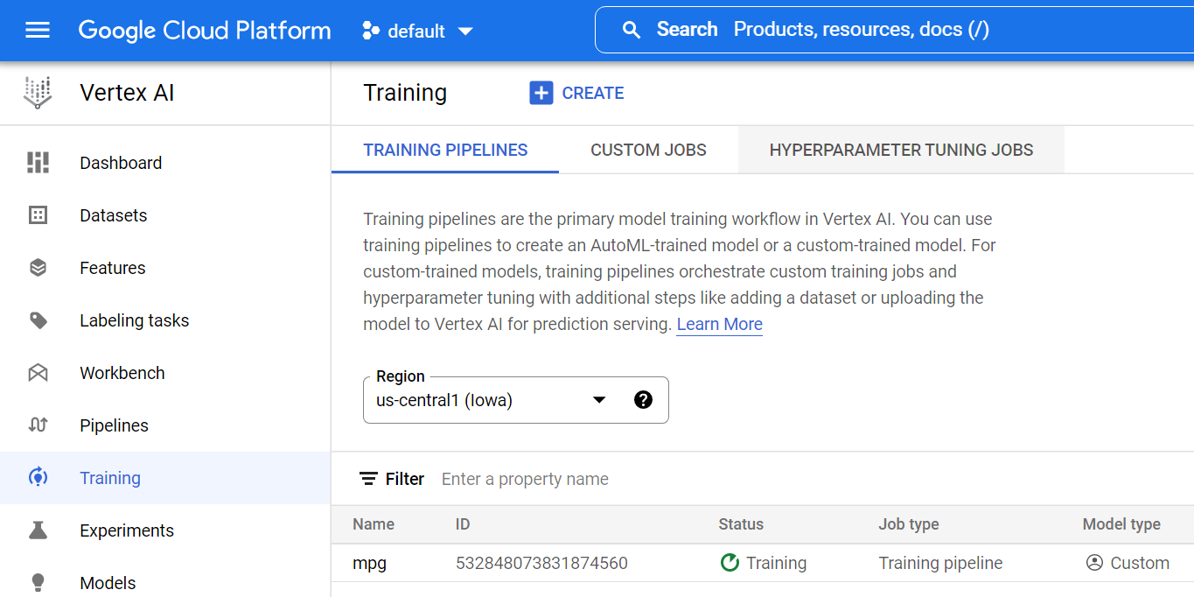Switch to the Training Pipelines tab

[x=445, y=150]
